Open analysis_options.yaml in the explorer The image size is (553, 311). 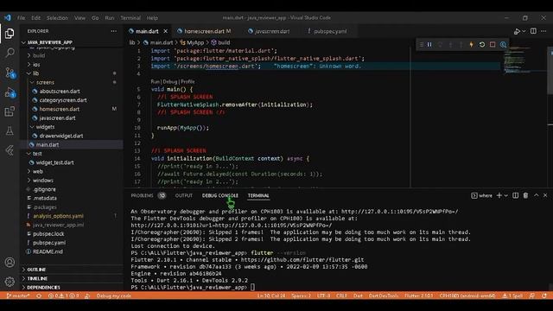pyautogui.click(x=58, y=216)
